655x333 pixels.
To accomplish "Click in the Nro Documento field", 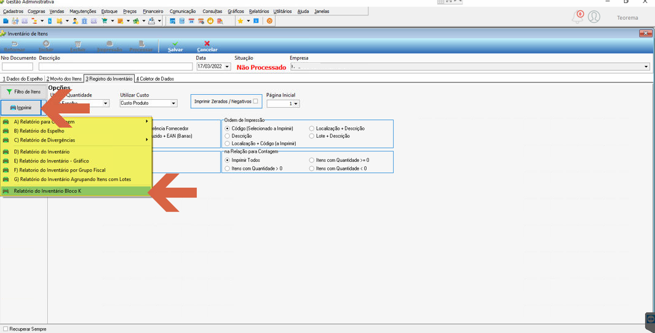I will click(x=17, y=66).
